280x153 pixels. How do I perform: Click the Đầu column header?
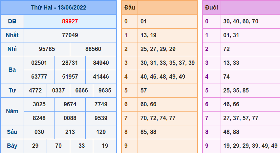pyautogui.click(x=130, y=8)
